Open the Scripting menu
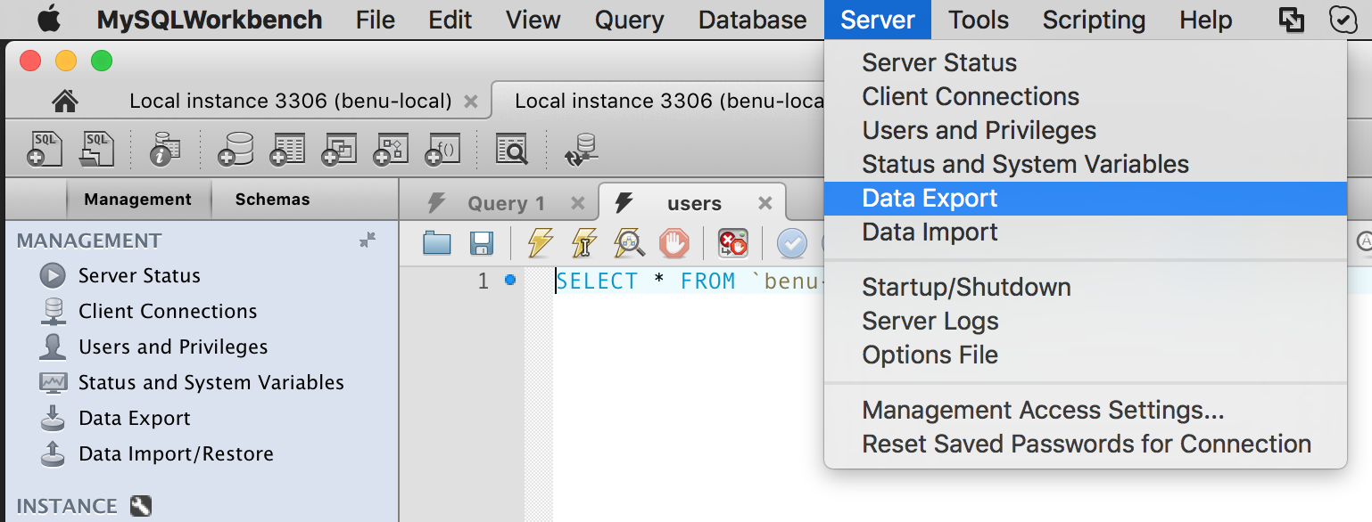 [x=1094, y=20]
